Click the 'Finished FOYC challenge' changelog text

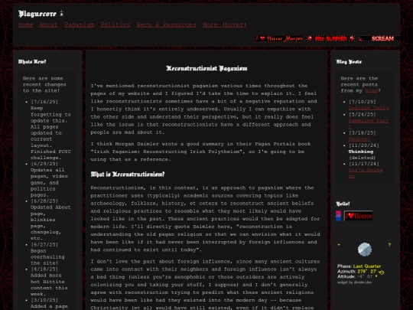pyautogui.click(x=50, y=155)
